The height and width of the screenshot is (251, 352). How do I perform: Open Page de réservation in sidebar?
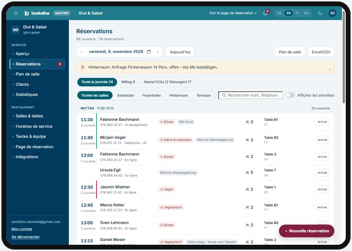(37, 147)
